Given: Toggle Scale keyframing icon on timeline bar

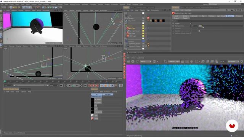Looking at the screenshot, I should tap(106, 86).
